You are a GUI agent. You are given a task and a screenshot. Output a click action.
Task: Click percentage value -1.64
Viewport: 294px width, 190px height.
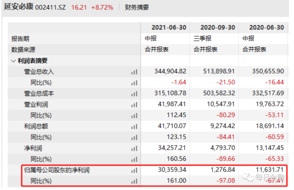179,82
